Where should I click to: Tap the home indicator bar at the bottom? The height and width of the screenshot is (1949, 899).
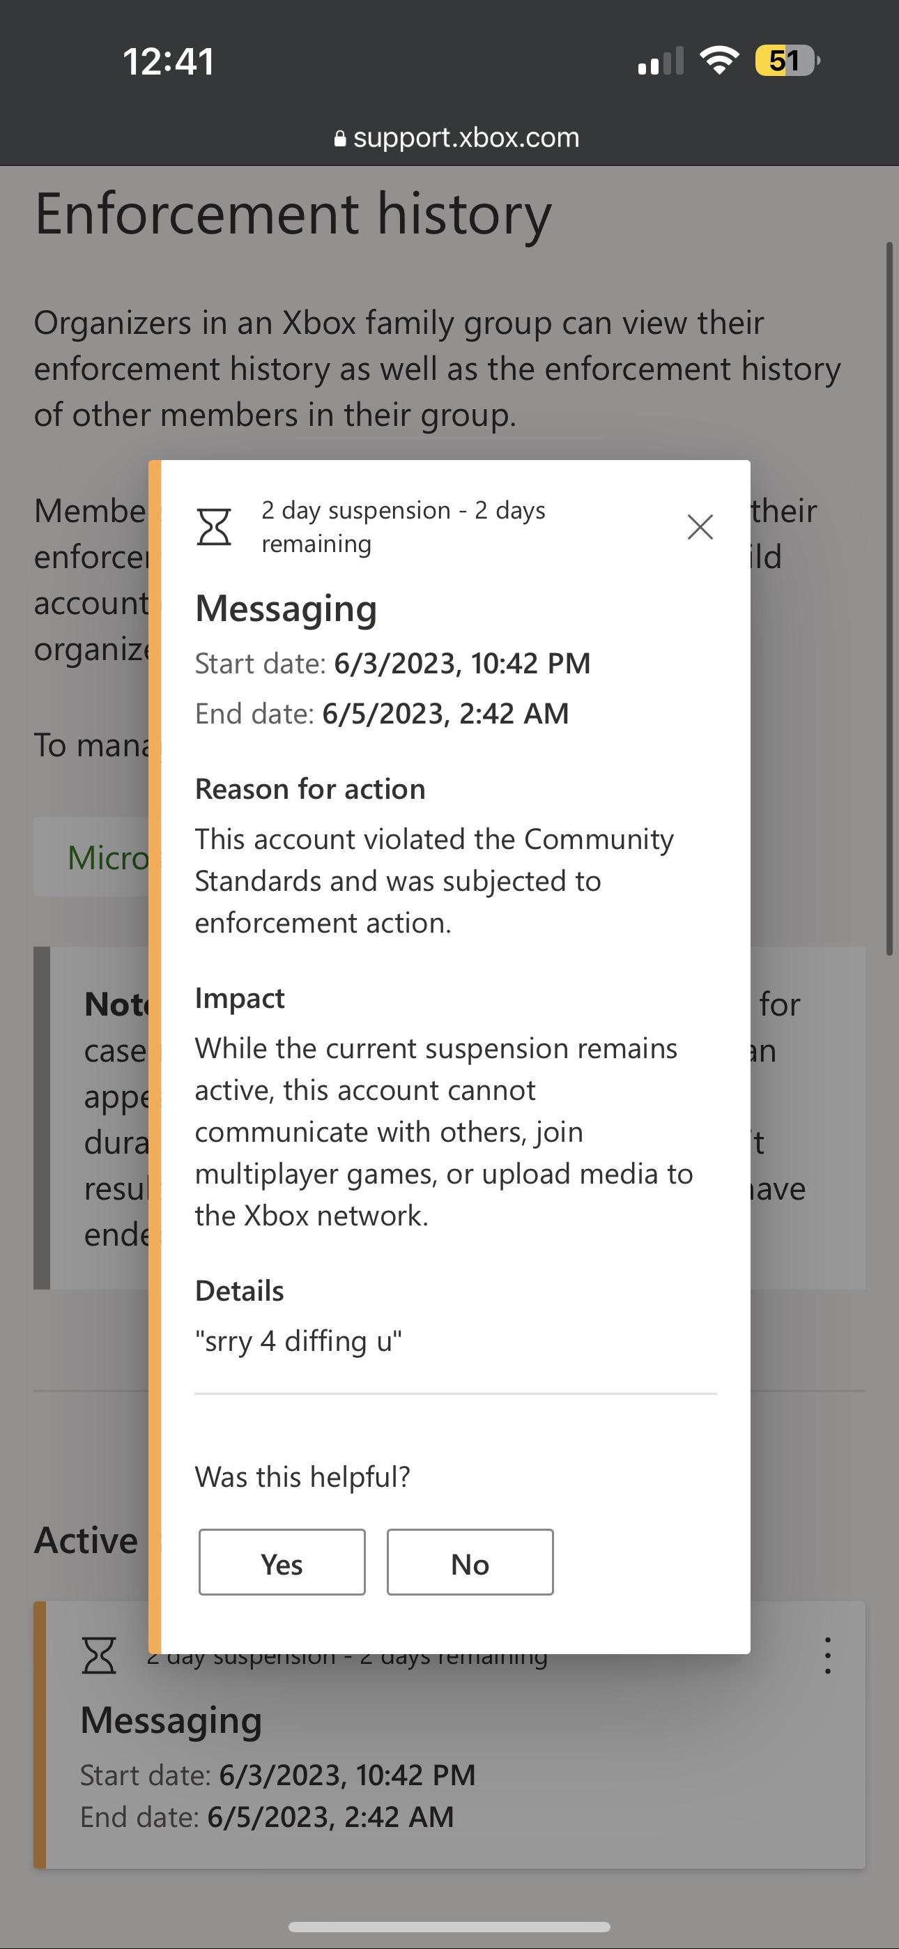click(x=449, y=1927)
